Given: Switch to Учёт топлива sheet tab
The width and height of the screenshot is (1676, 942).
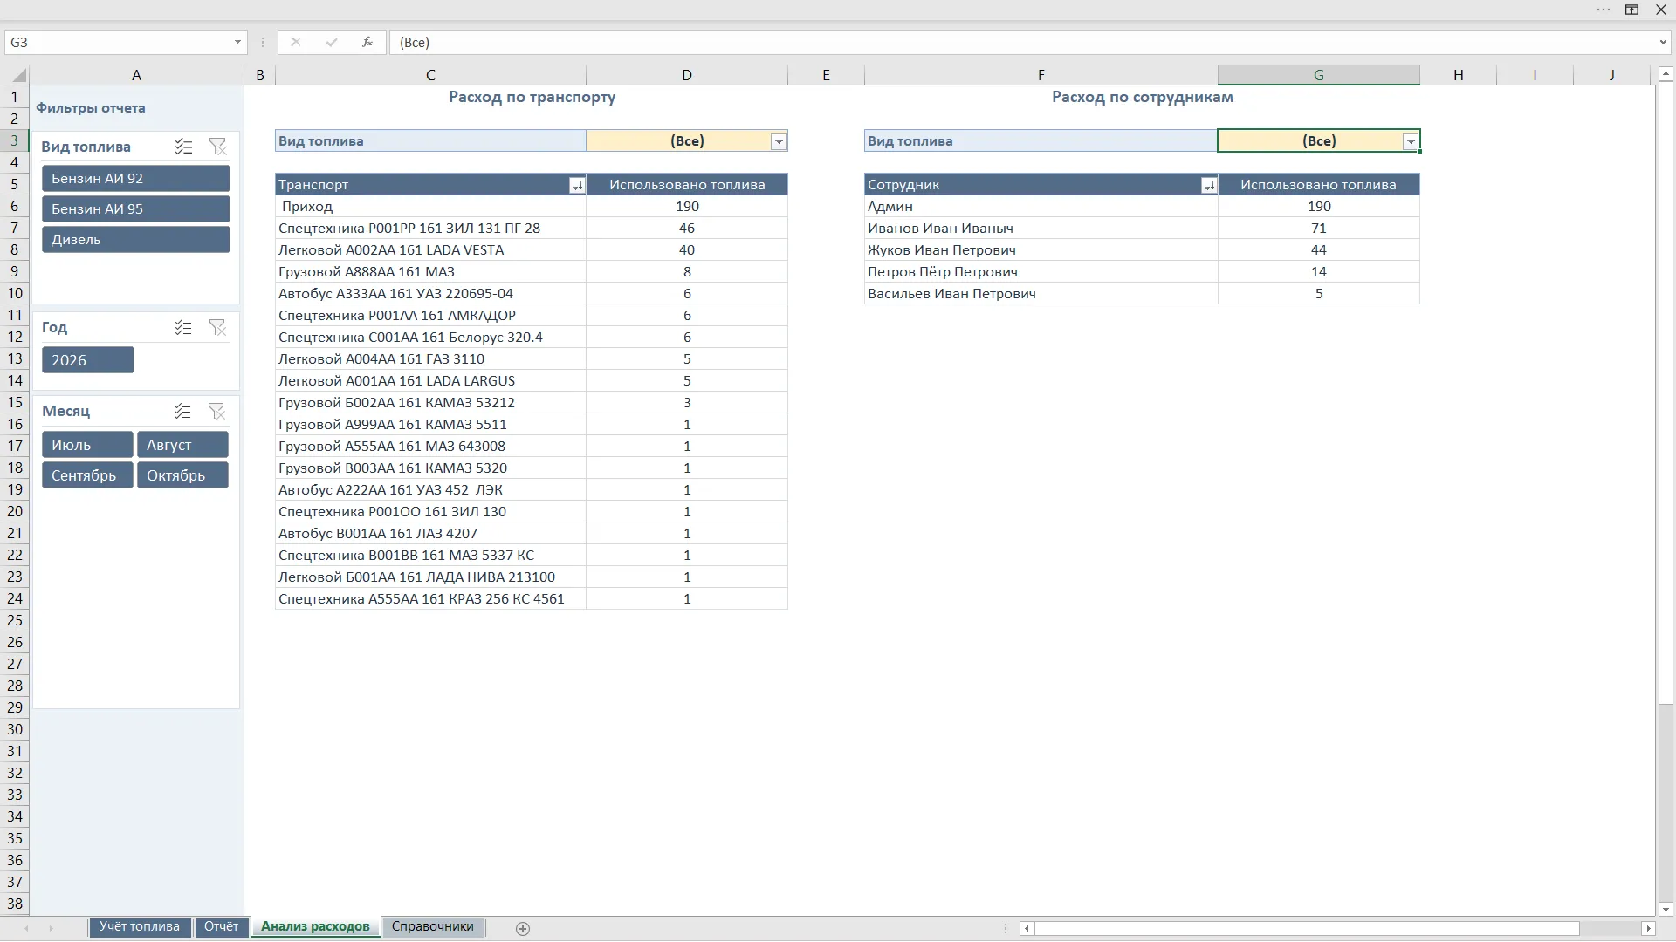Looking at the screenshot, I should [140, 927].
